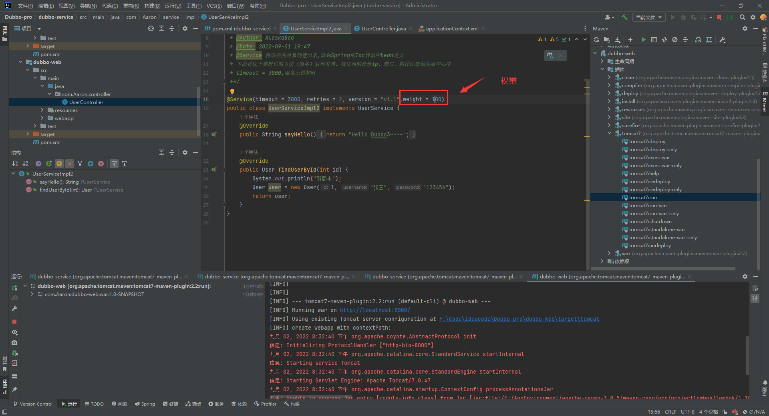The height and width of the screenshot is (416, 769).
Task: Open Execute Maven Goal dialog icon
Action: (654, 40)
